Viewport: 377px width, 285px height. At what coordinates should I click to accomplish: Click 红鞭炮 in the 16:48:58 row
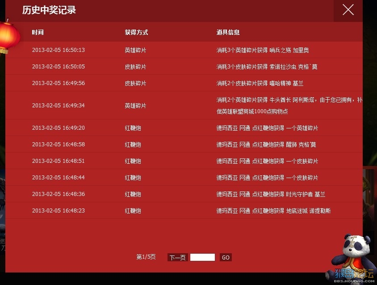(133, 145)
